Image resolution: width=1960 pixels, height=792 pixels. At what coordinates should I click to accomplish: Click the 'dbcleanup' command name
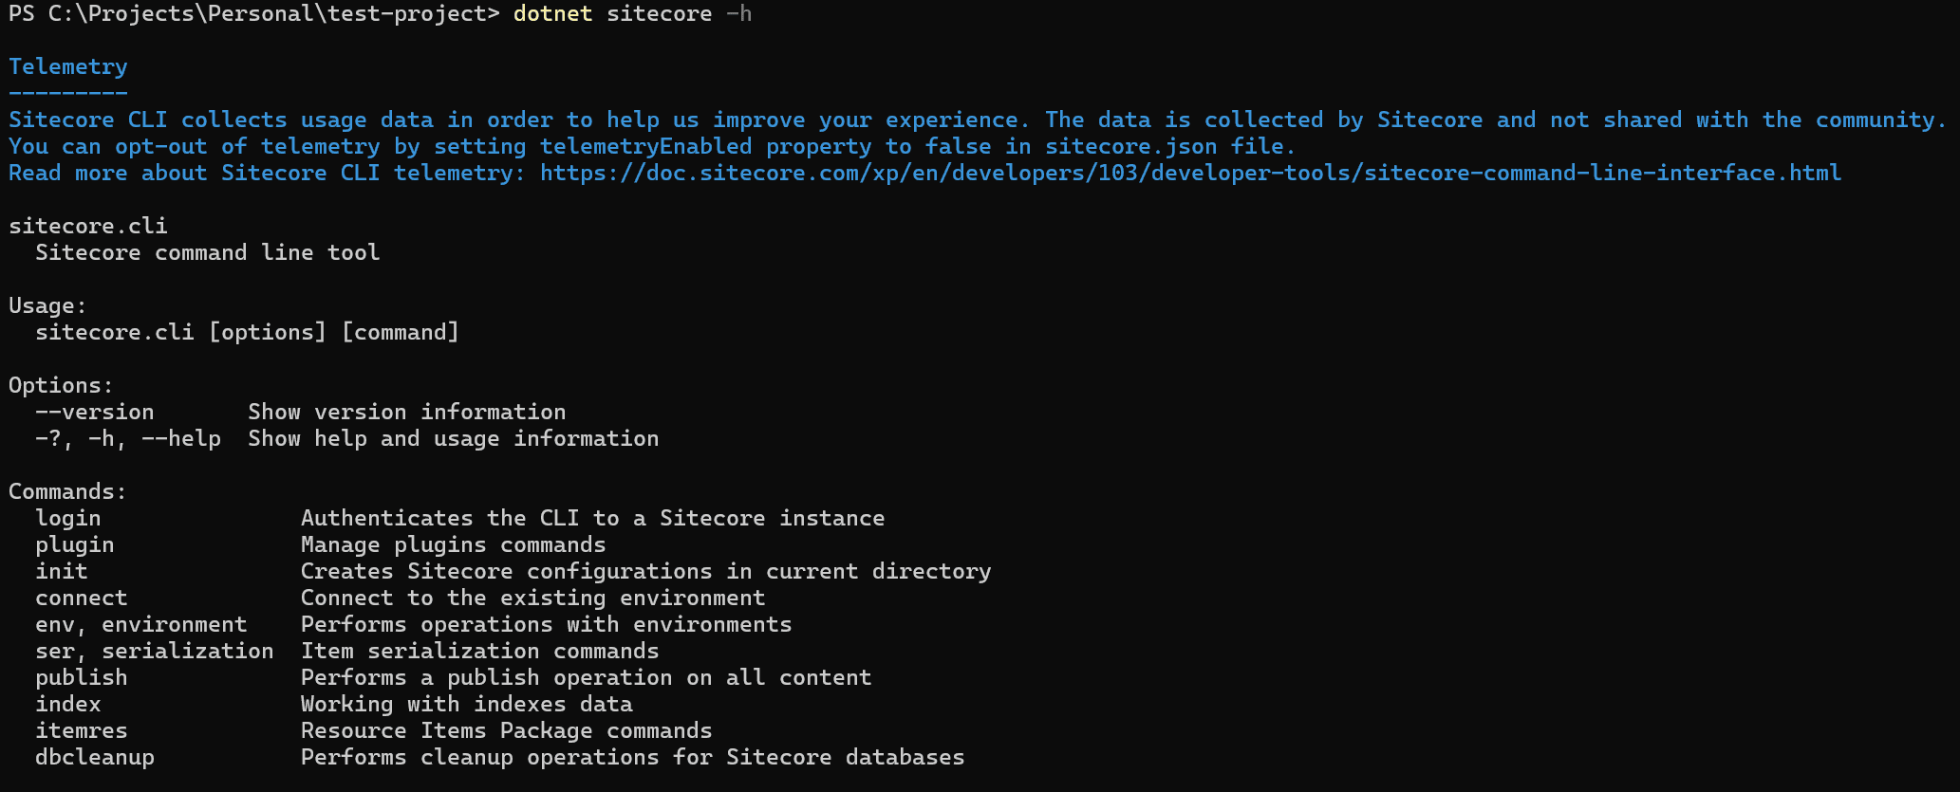pos(95,757)
